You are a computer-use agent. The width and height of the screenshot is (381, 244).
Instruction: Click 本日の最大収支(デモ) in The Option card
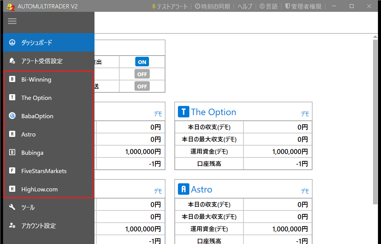tap(209, 139)
